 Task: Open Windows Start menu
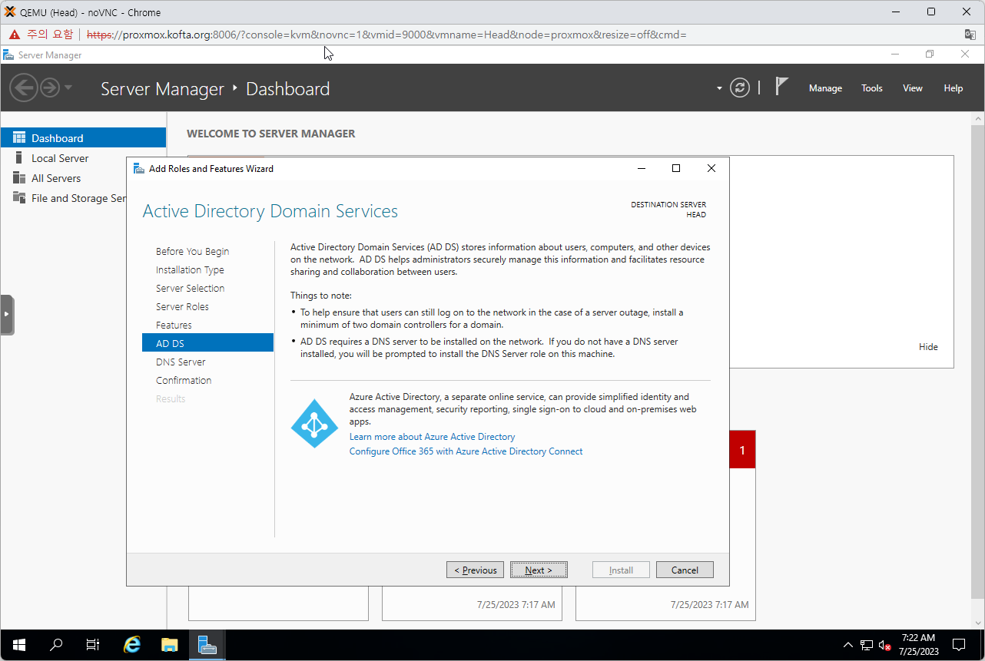click(x=18, y=645)
